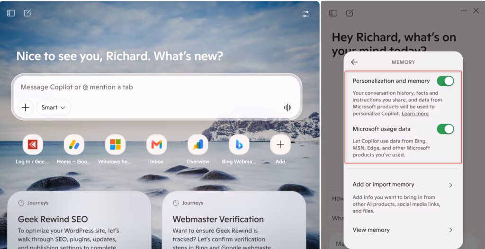Open the Smart mode dropdown
This screenshot has width=485, height=249.
(x=54, y=107)
